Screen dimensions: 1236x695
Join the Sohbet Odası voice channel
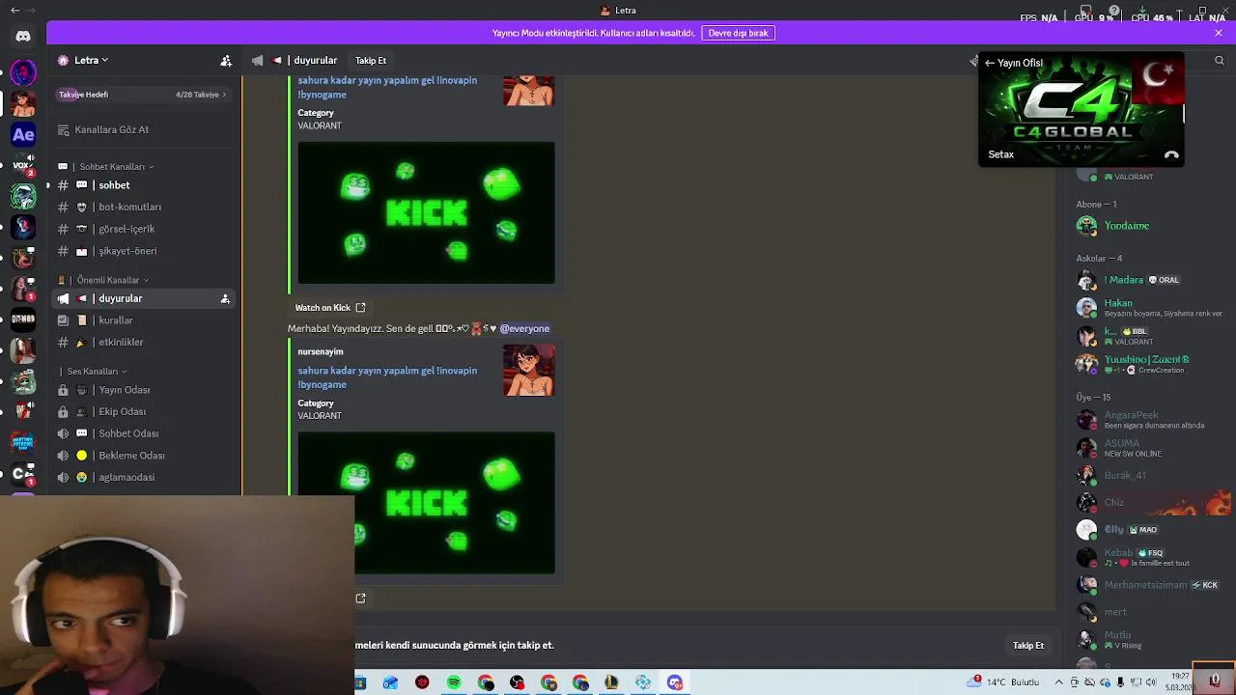tap(145, 433)
